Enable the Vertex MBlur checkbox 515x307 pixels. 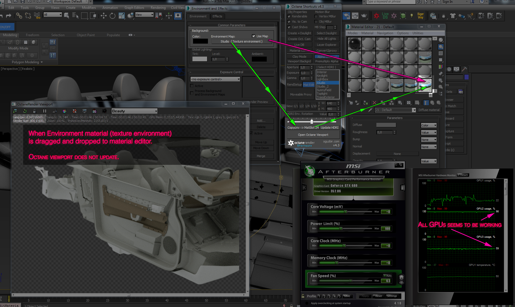(x=316, y=17)
